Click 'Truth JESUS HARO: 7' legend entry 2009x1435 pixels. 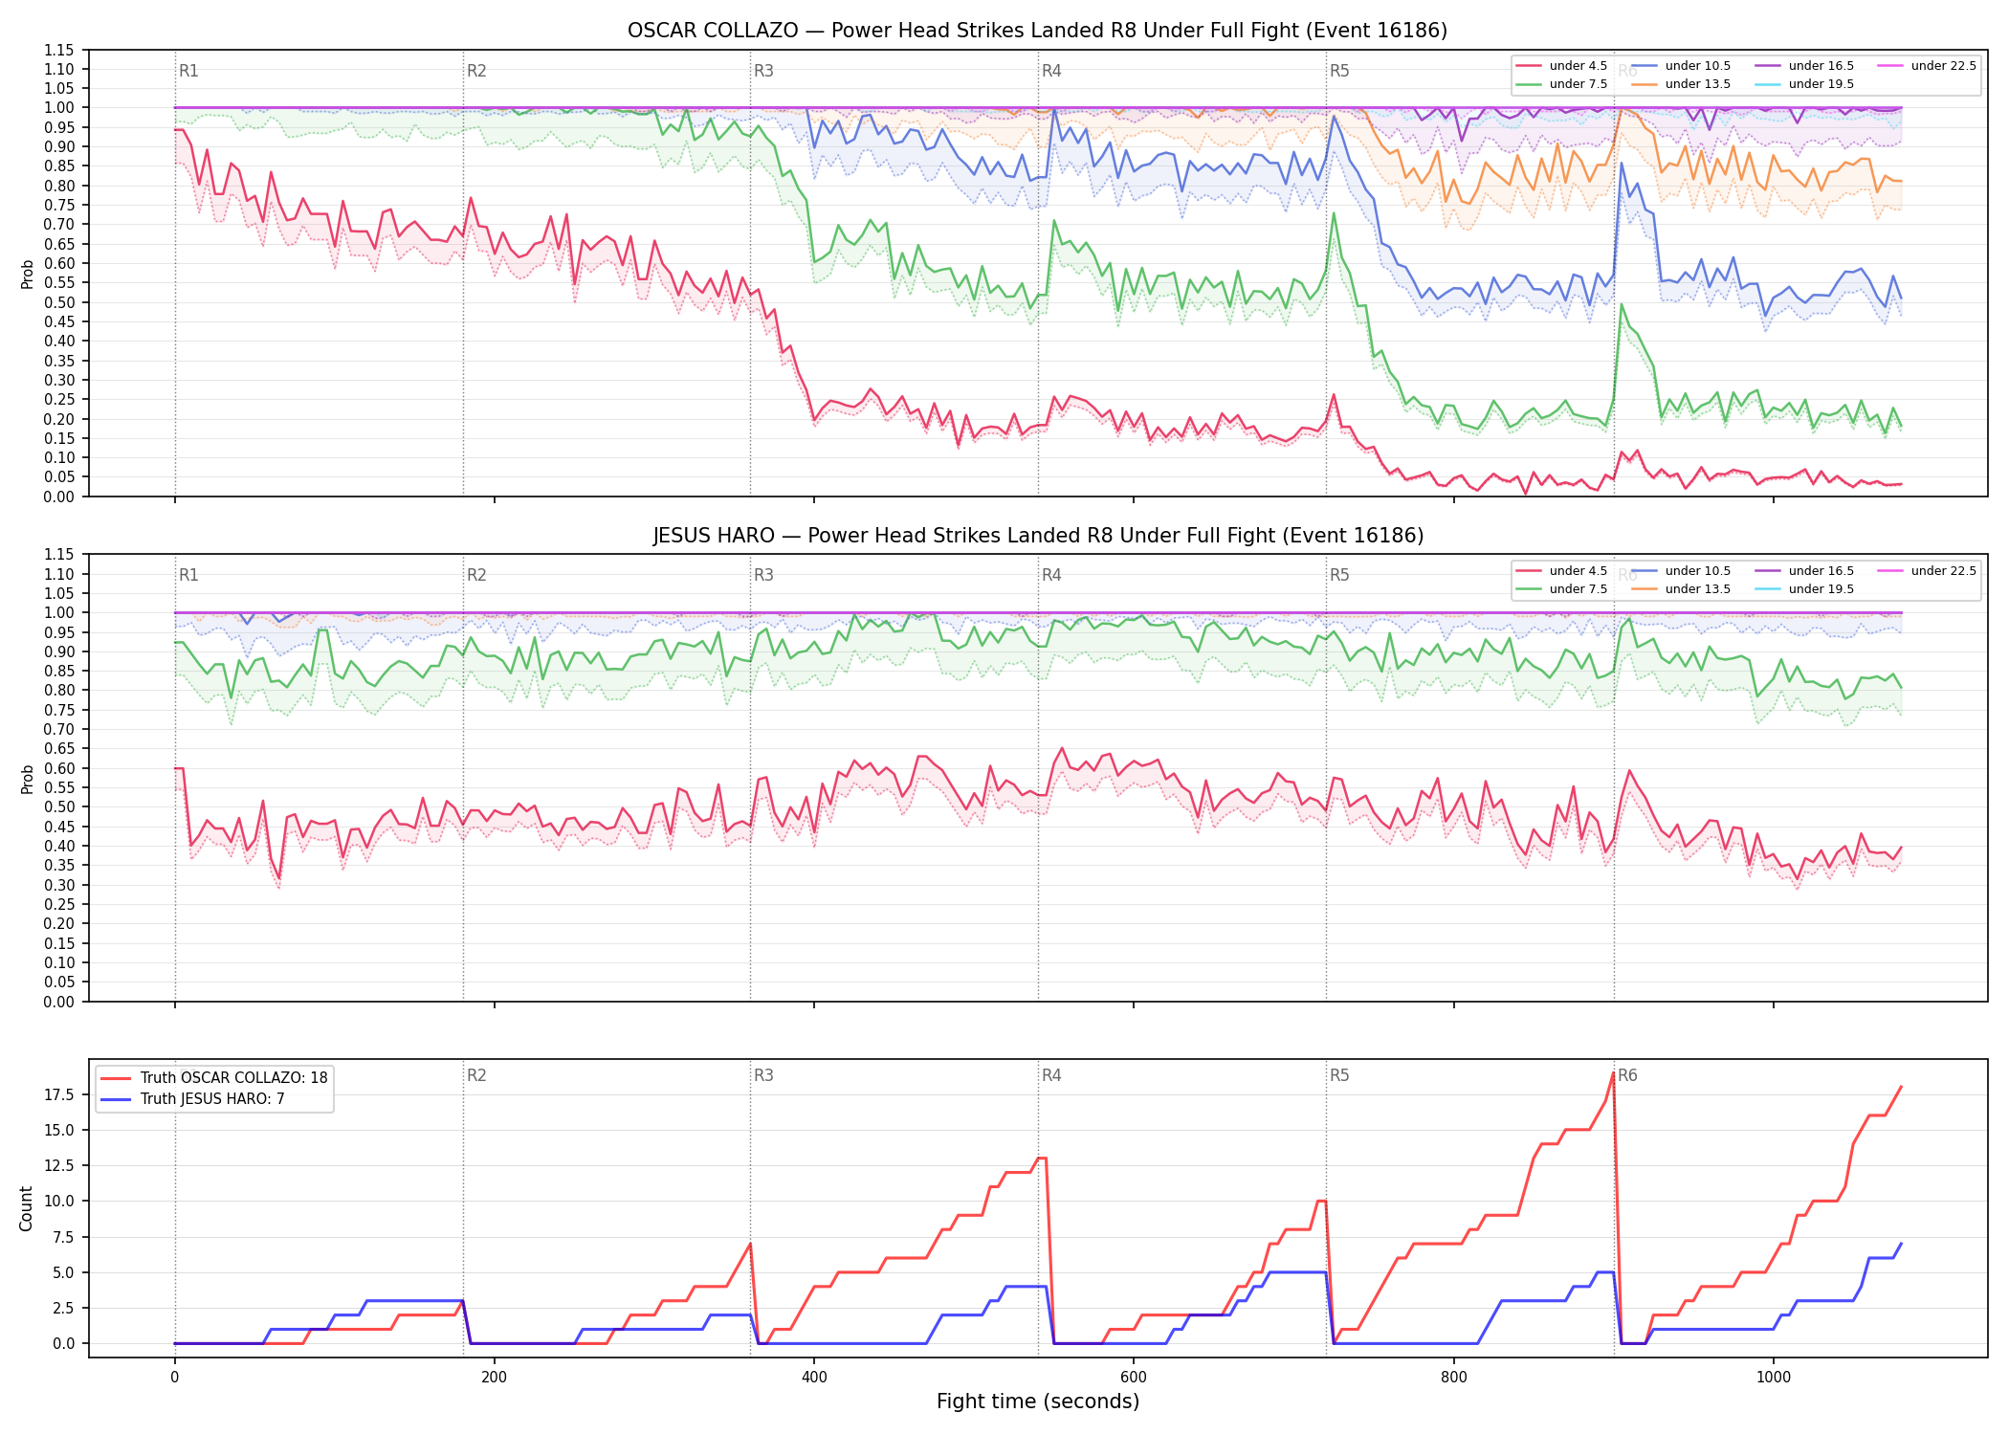(x=192, y=1099)
